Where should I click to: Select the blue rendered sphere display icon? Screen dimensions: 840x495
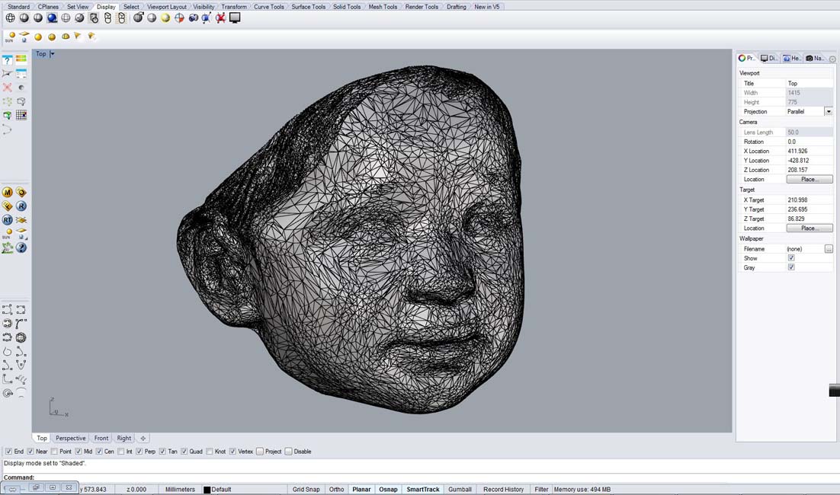point(52,18)
